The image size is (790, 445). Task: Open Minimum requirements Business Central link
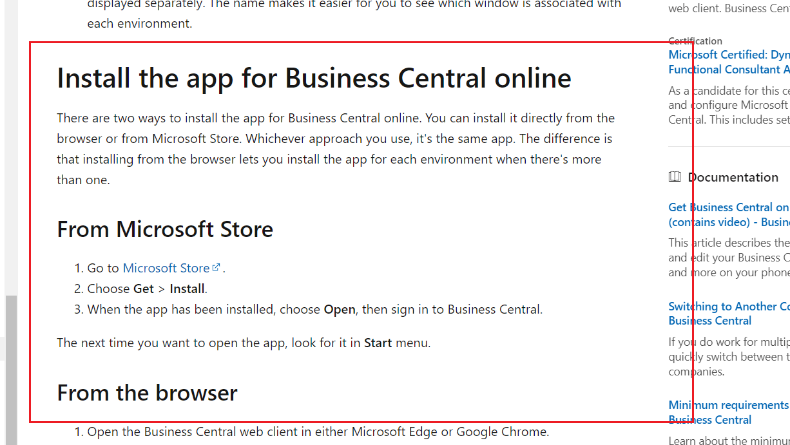(729, 412)
